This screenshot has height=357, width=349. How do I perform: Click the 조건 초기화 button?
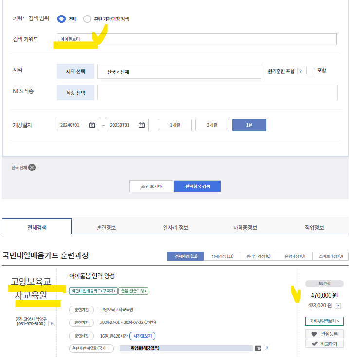151,186
